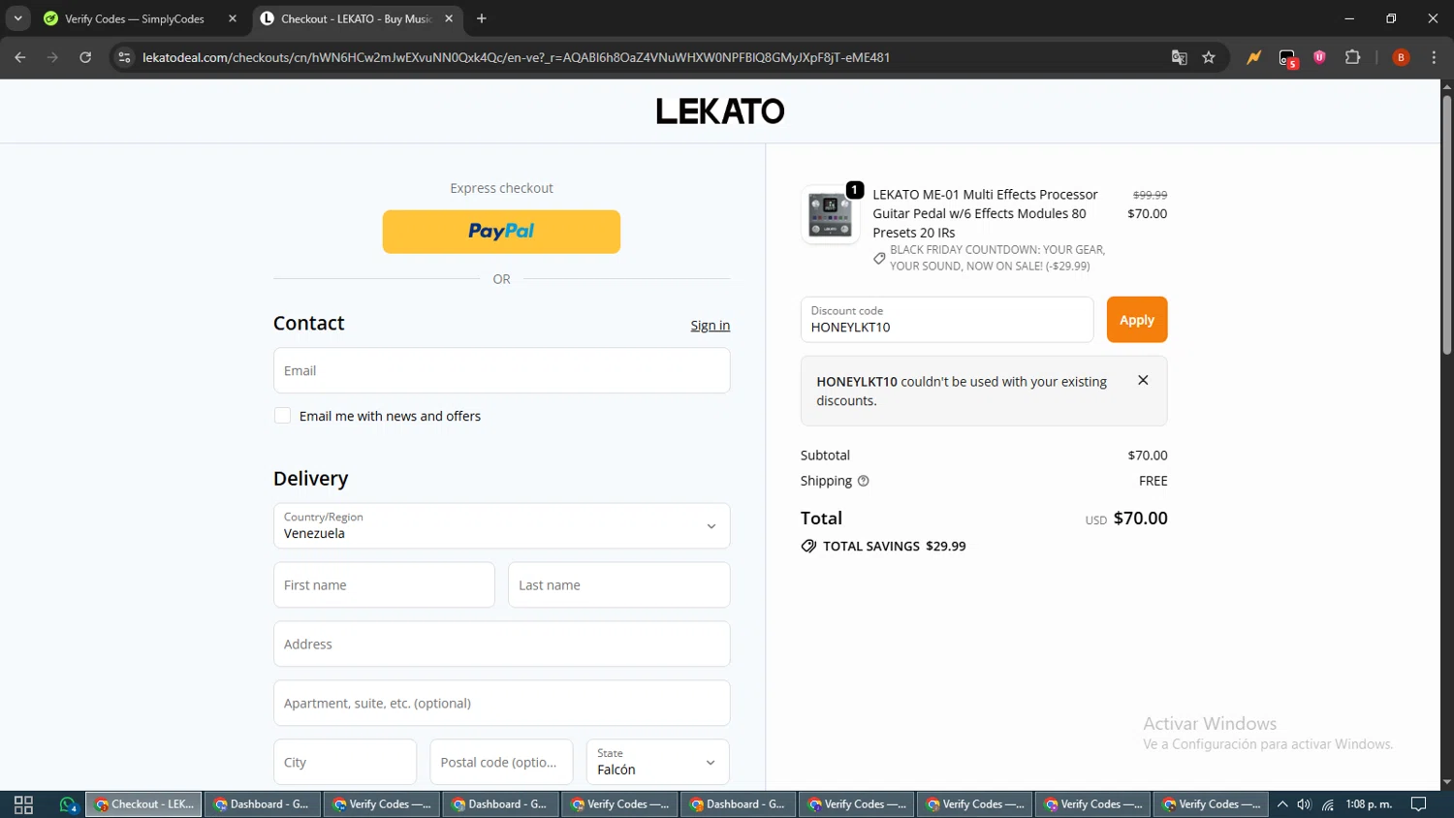The width and height of the screenshot is (1454, 818).
Task: Click the Sign in link
Action: (x=710, y=326)
